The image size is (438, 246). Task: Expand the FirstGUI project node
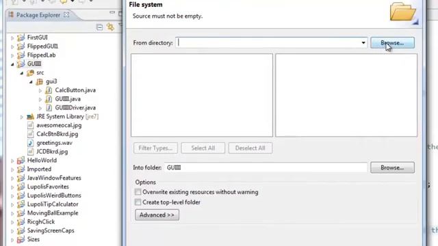tap(12, 38)
